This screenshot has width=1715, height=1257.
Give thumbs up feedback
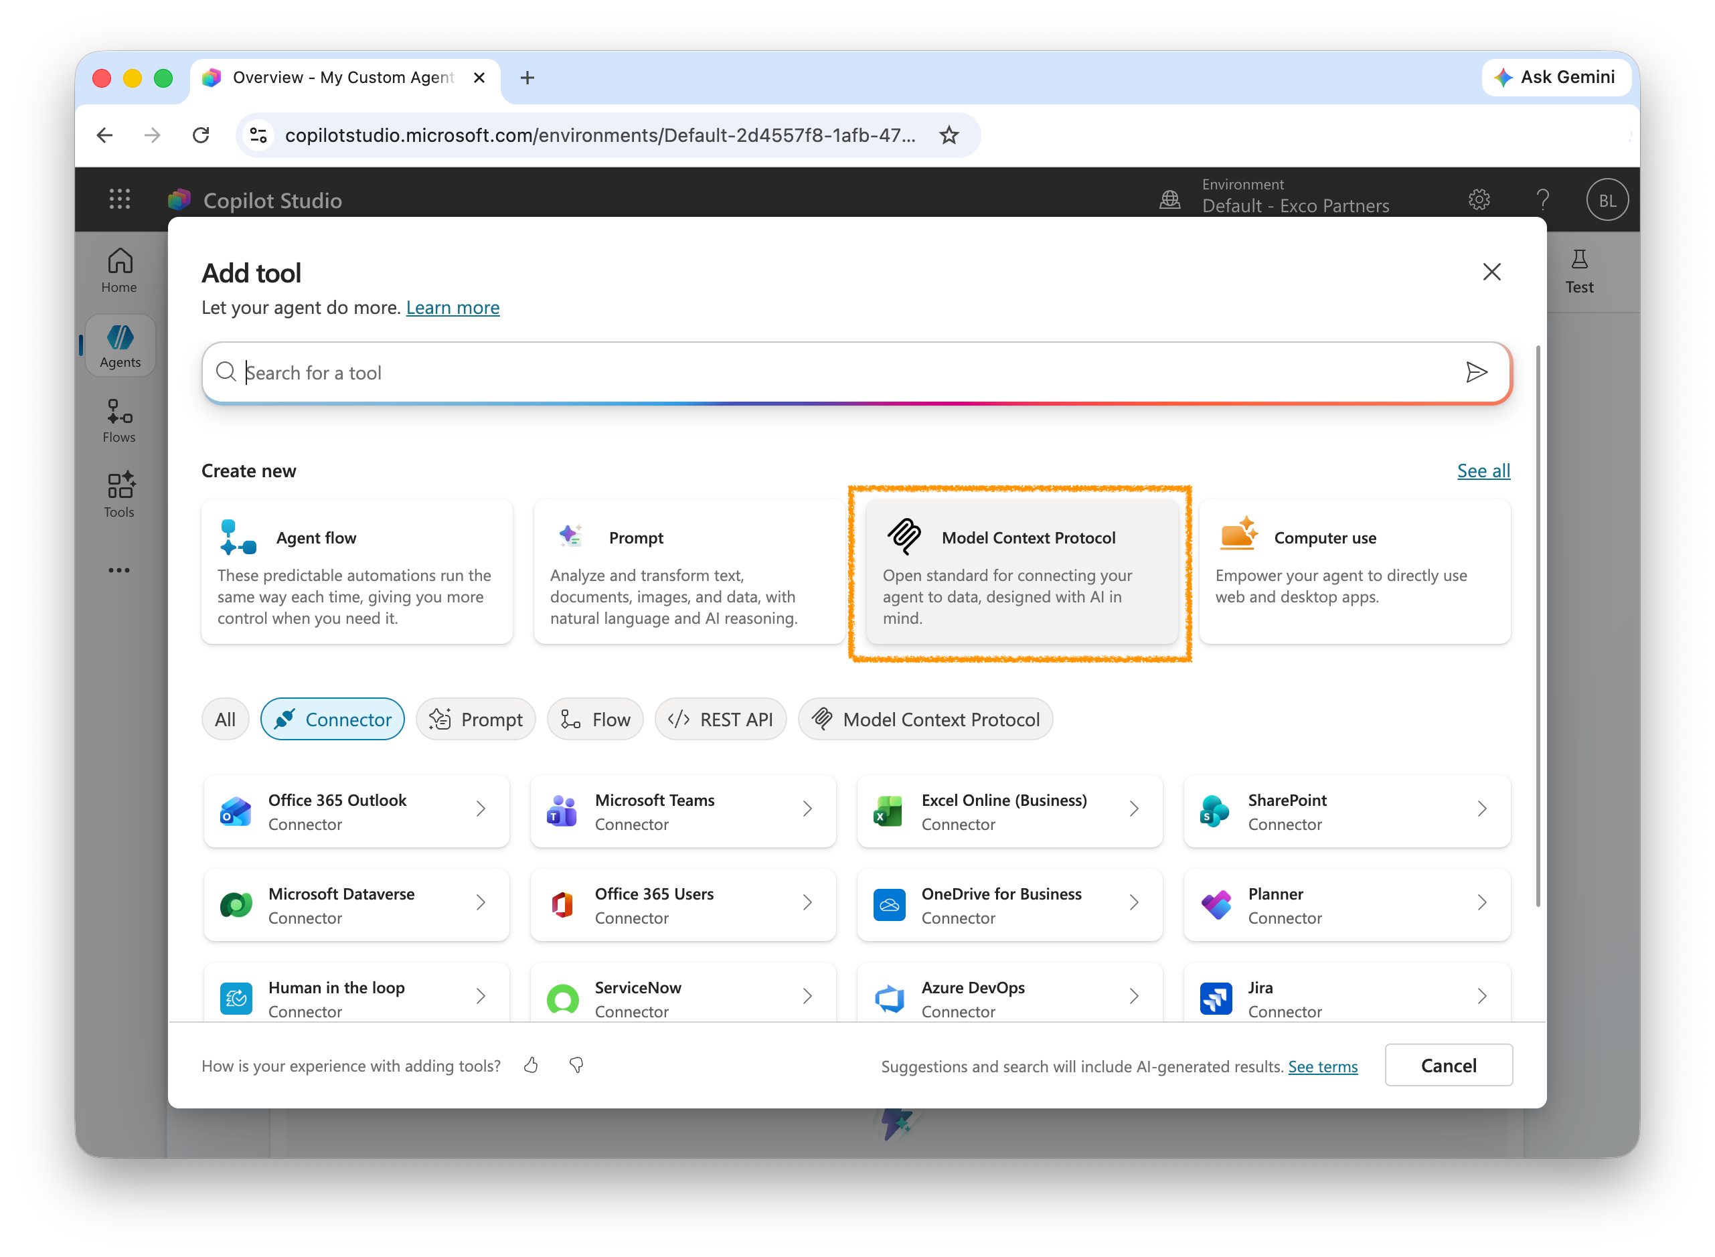(531, 1066)
